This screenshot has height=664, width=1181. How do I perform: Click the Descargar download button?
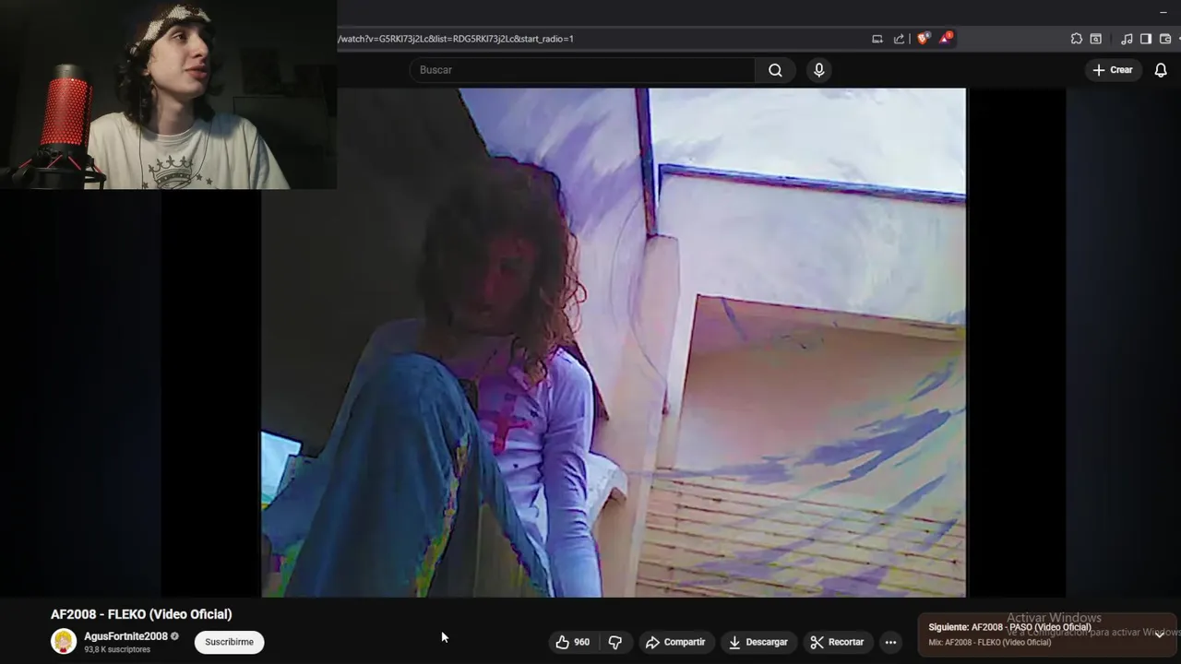pos(758,642)
